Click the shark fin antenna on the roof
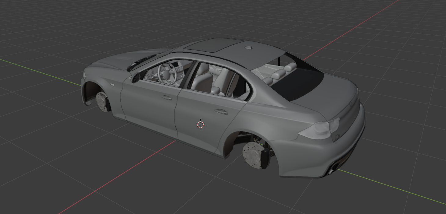446x214 pixels. point(249,47)
